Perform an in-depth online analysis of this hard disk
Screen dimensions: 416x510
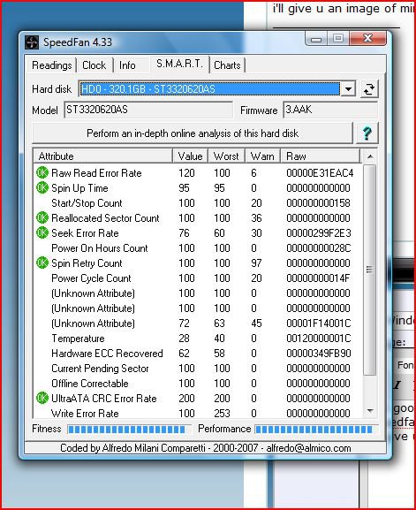coord(193,133)
